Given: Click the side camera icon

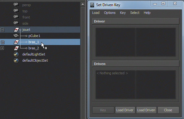Looking at the screenshot, I should click(x=16, y=23).
